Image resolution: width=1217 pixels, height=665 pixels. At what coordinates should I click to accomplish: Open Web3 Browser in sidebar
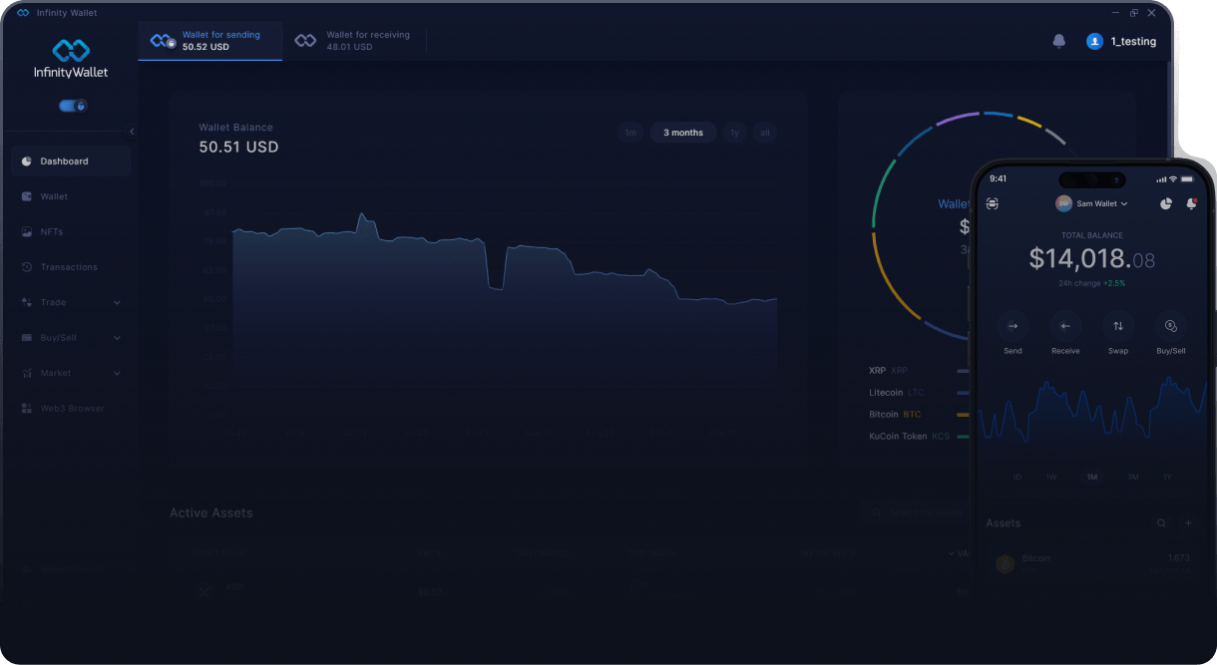(71, 409)
